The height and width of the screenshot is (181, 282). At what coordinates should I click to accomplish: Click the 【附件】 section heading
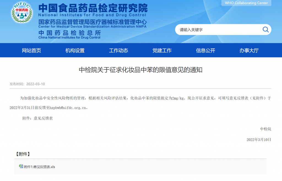click(x=23, y=154)
